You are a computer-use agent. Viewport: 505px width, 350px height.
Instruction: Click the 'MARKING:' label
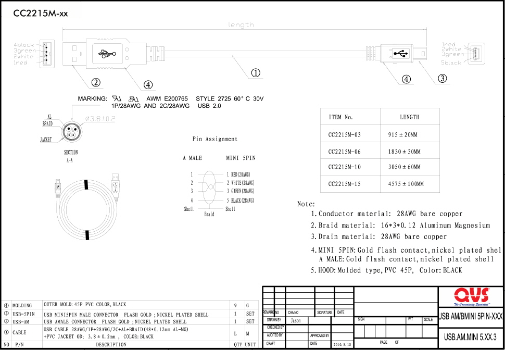click(x=93, y=98)
